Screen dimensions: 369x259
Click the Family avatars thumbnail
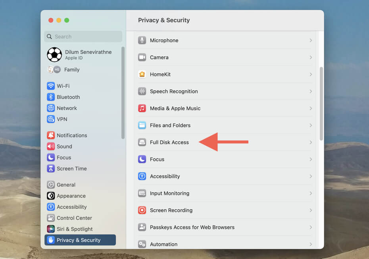coord(54,70)
